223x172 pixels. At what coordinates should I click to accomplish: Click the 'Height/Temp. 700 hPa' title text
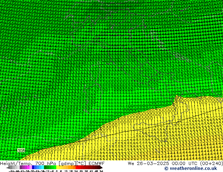[x=28, y=164]
